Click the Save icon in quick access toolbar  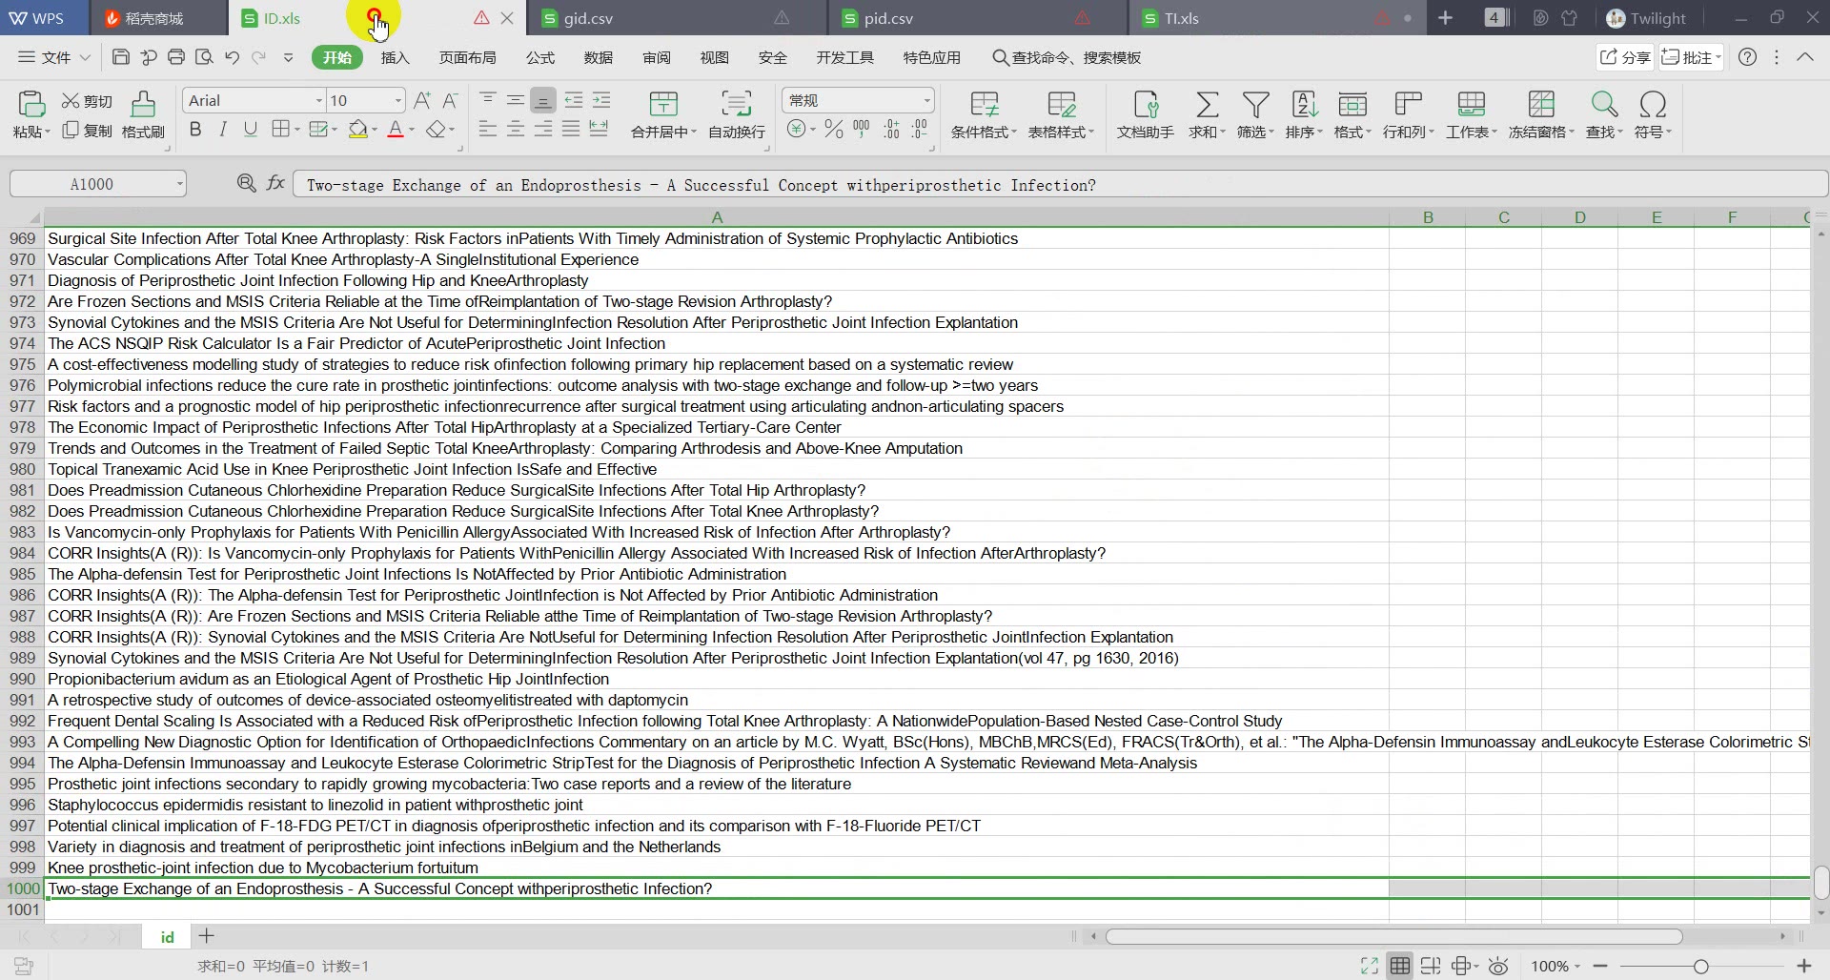(121, 57)
